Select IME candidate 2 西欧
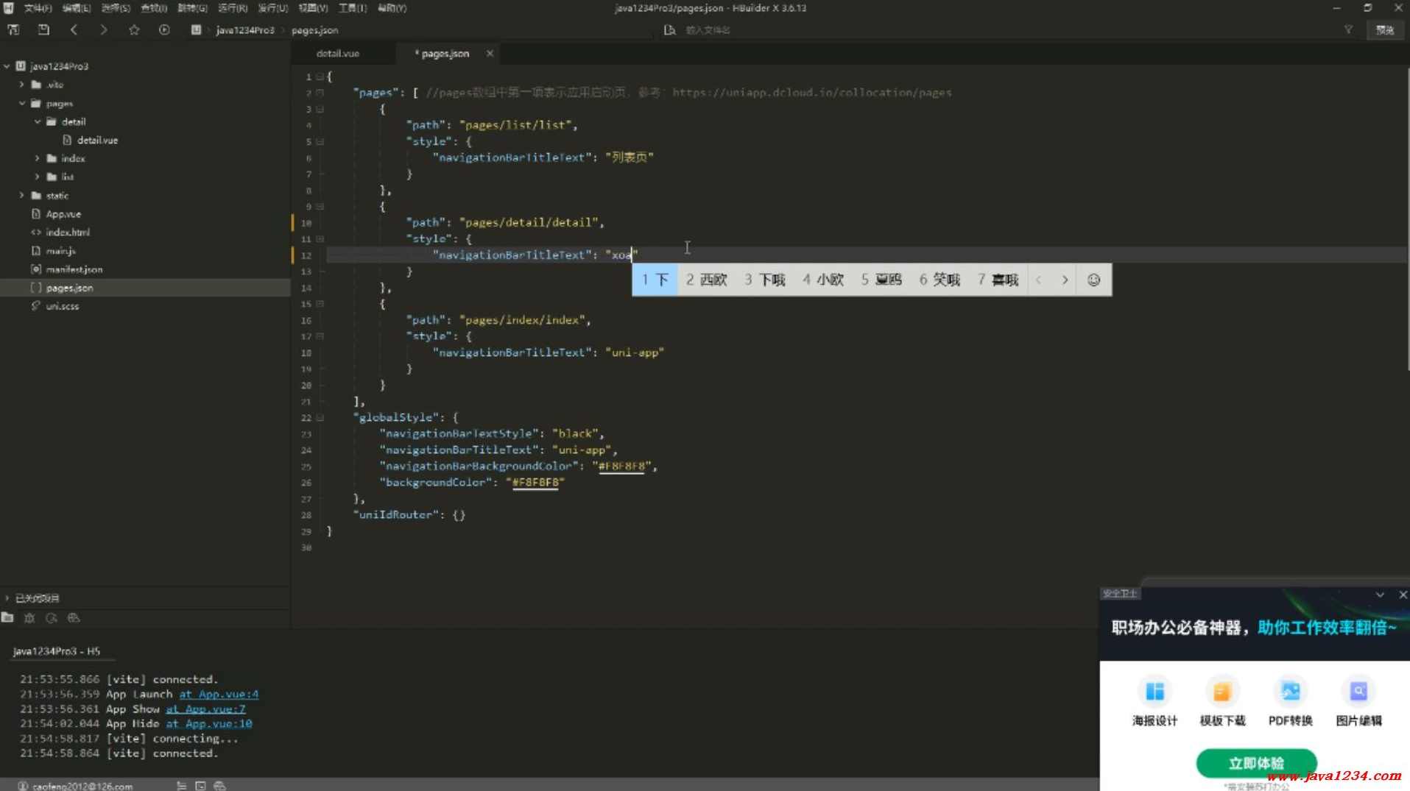The image size is (1410, 791). click(x=706, y=280)
